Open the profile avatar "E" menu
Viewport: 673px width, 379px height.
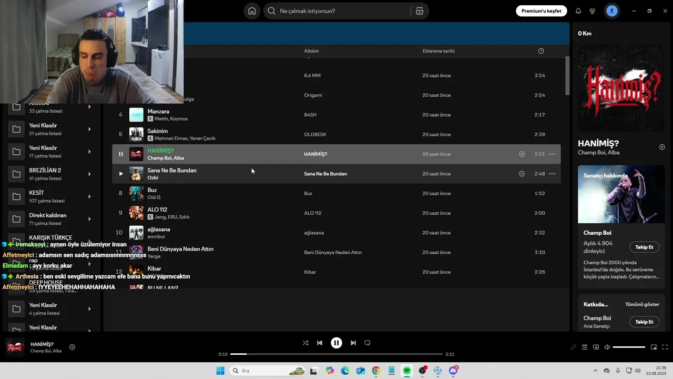(x=611, y=11)
